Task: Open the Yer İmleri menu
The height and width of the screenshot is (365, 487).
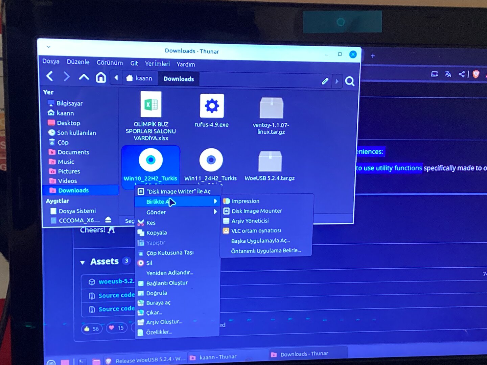Action: [x=157, y=64]
